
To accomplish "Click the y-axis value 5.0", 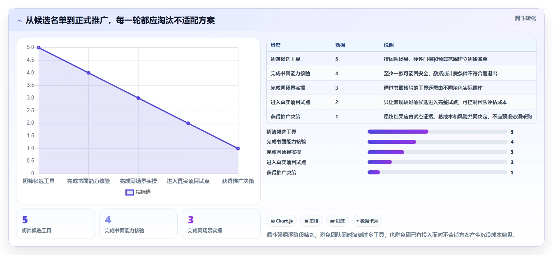I will (x=30, y=47).
